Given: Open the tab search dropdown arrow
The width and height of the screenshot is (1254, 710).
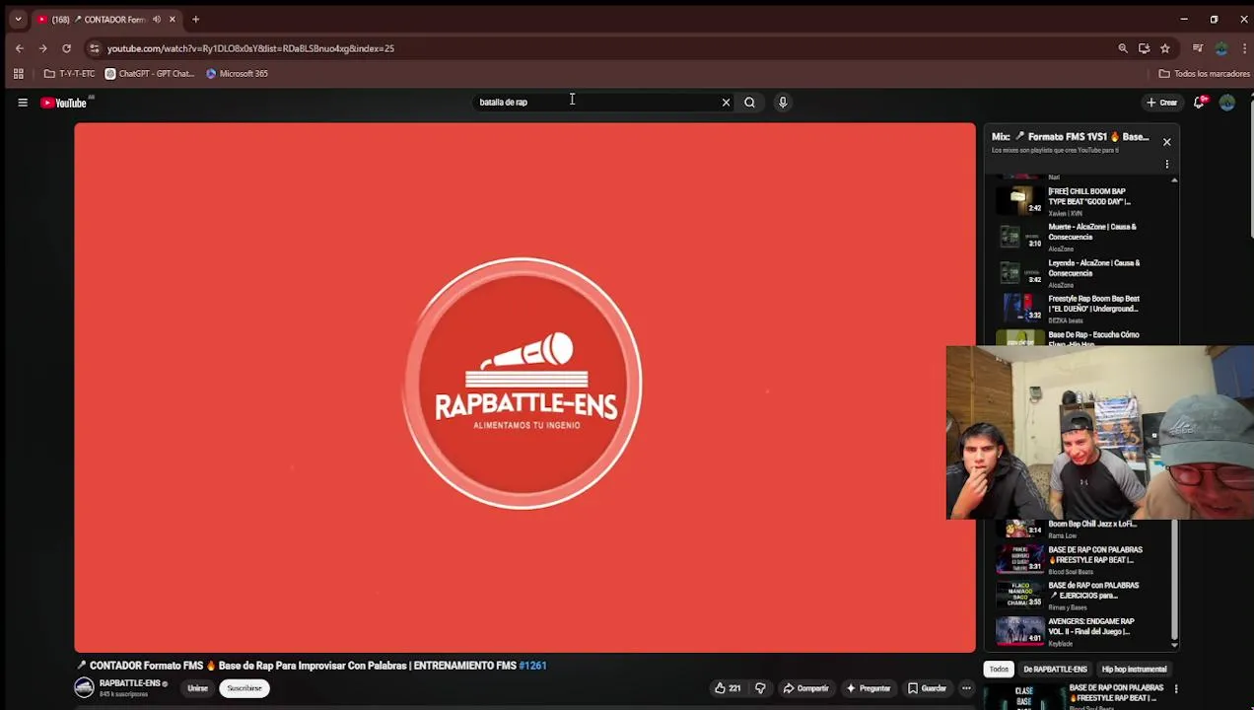Looking at the screenshot, I should [18, 20].
